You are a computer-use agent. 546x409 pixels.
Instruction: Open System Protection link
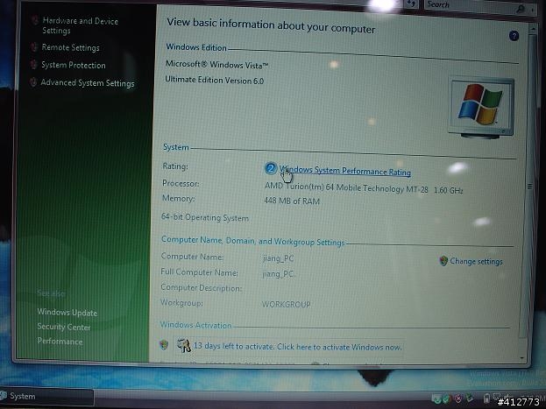73,65
